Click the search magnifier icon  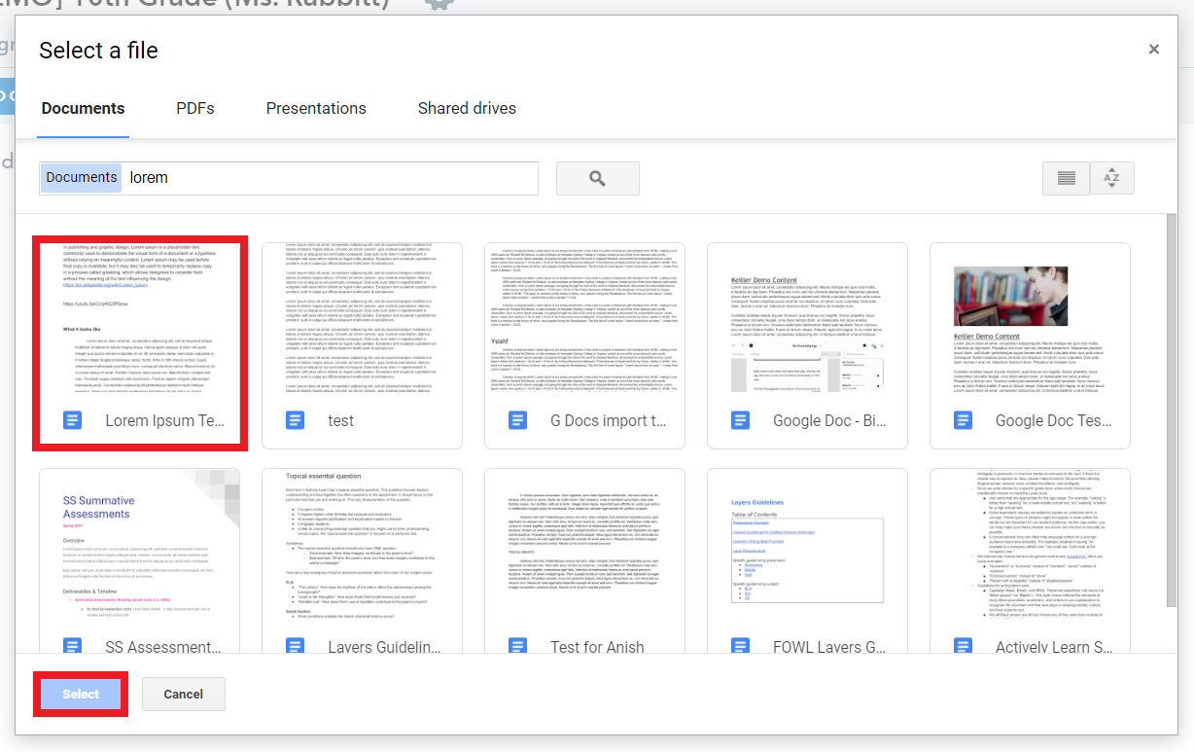(x=597, y=178)
